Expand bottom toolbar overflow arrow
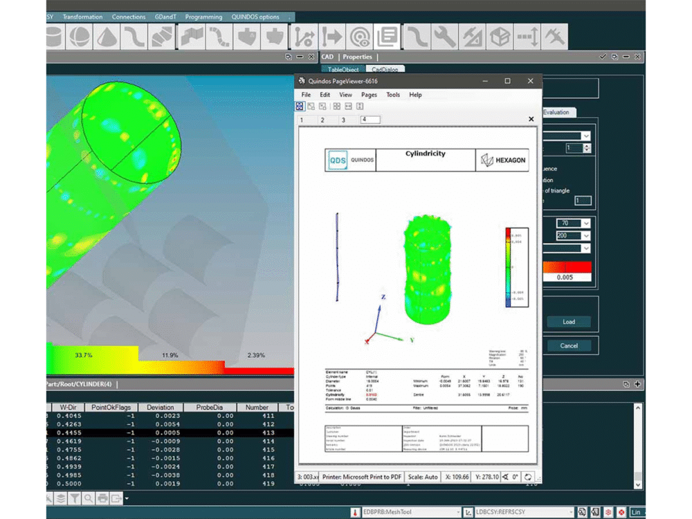 coord(127,499)
